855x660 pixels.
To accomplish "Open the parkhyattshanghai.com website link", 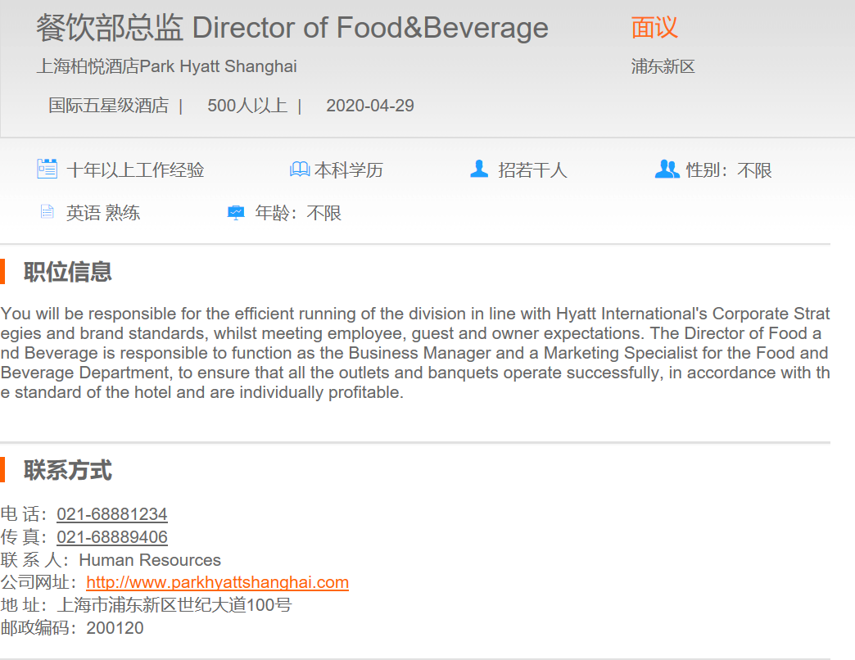I will 217,582.
